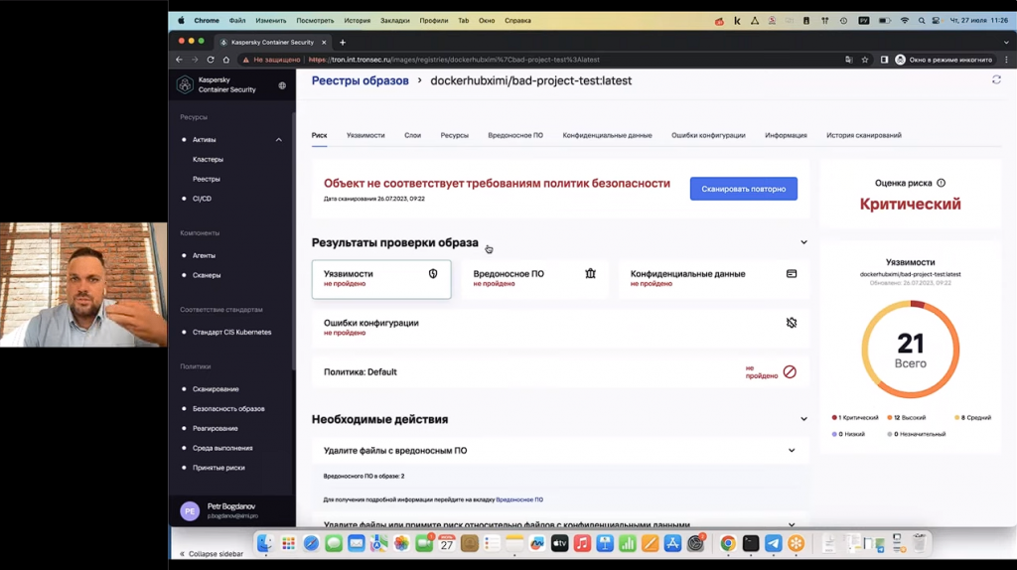This screenshot has width=1017, height=570.
Task: Click the bug icon on Вредоносное ПО card
Action: 590,274
